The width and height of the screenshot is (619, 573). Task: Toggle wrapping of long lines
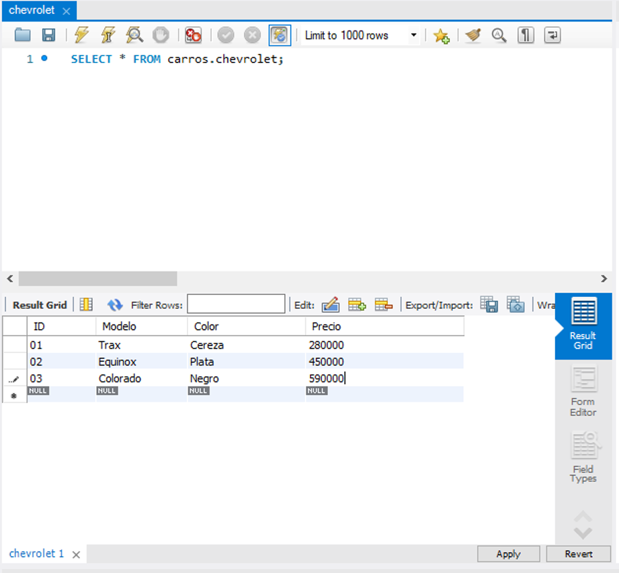click(x=552, y=35)
